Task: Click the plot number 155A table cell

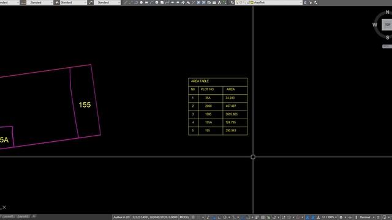Action: coord(211,122)
